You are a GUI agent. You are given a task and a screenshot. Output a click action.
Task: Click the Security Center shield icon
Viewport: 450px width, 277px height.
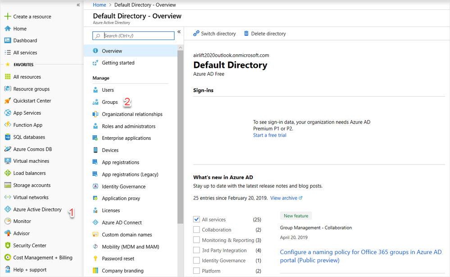pyautogui.click(x=8, y=245)
